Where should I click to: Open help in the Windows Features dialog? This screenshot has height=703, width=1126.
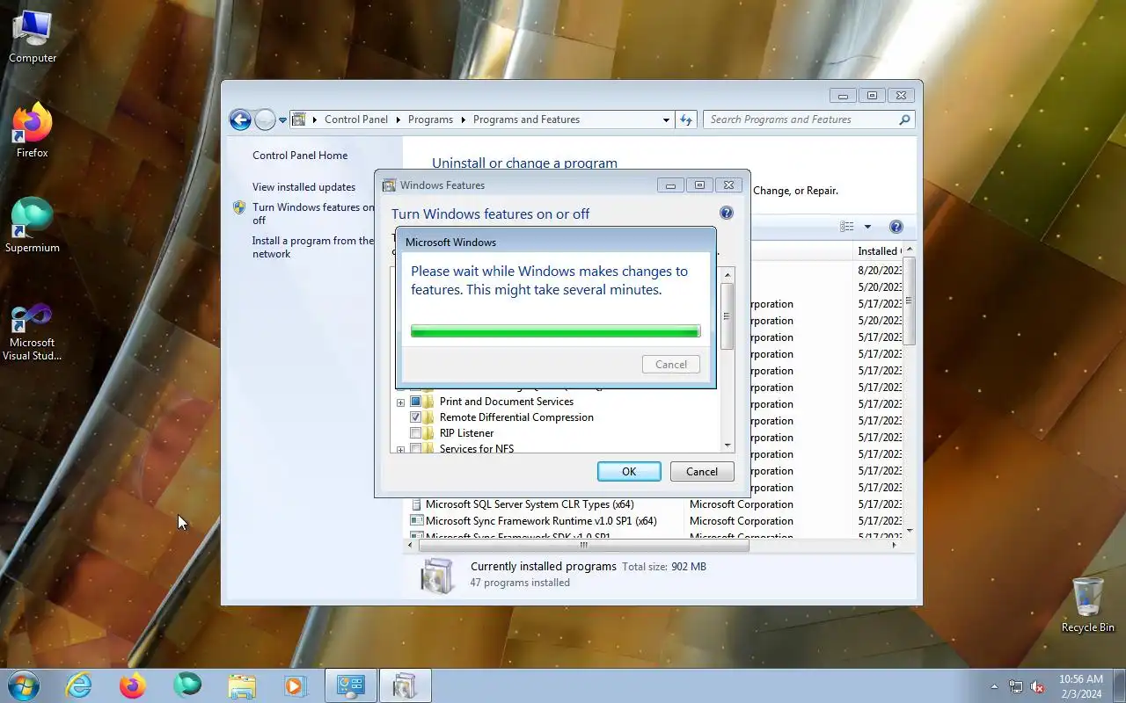tap(727, 213)
